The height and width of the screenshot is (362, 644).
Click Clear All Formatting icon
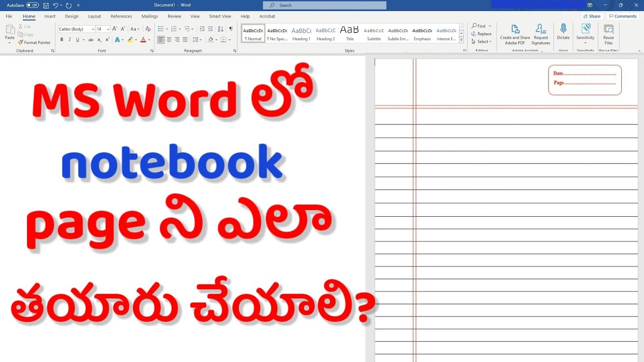pos(148,29)
